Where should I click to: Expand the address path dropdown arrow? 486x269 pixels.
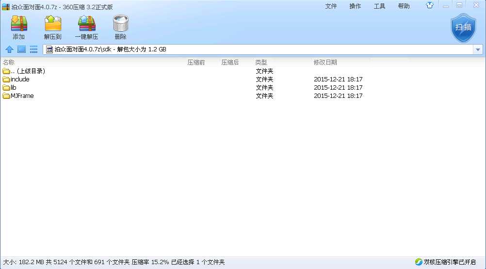(478, 49)
